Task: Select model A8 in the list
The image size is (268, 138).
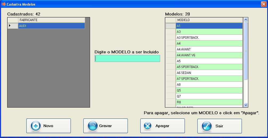Action: 209,84
